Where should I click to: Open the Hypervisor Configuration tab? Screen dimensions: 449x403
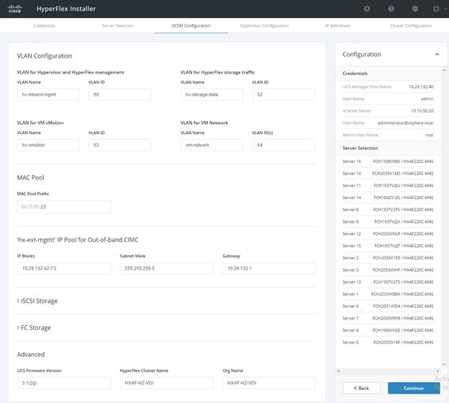coord(264,25)
